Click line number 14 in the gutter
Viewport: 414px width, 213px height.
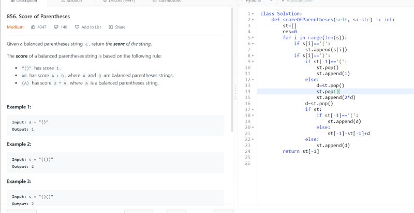tap(247, 91)
